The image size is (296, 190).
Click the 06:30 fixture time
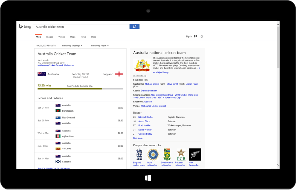120,120
